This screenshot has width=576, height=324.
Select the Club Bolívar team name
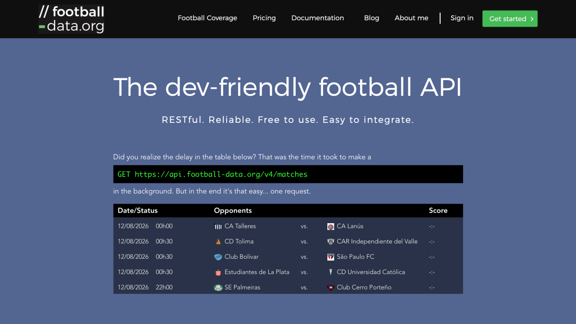(x=241, y=257)
